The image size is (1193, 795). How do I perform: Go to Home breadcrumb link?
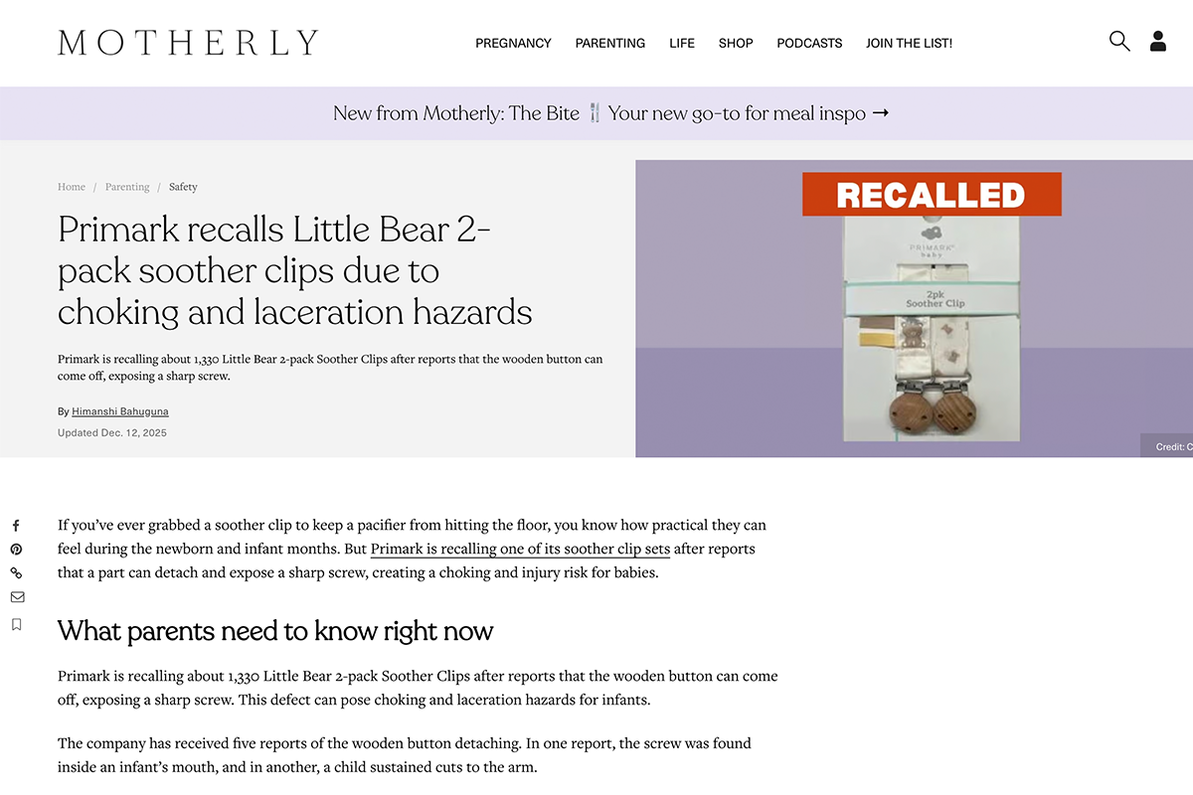[x=72, y=187]
